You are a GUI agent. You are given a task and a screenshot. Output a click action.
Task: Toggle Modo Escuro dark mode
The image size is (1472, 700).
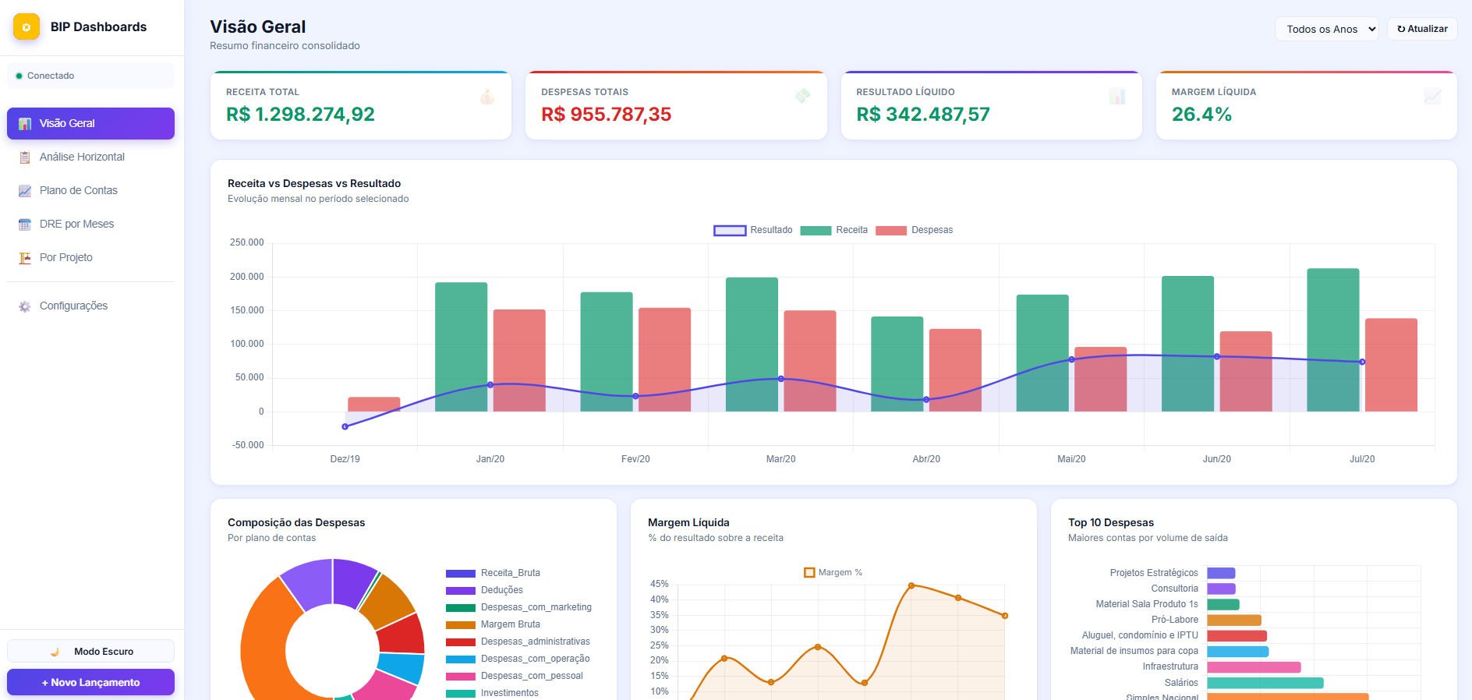pyautogui.click(x=90, y=652)
